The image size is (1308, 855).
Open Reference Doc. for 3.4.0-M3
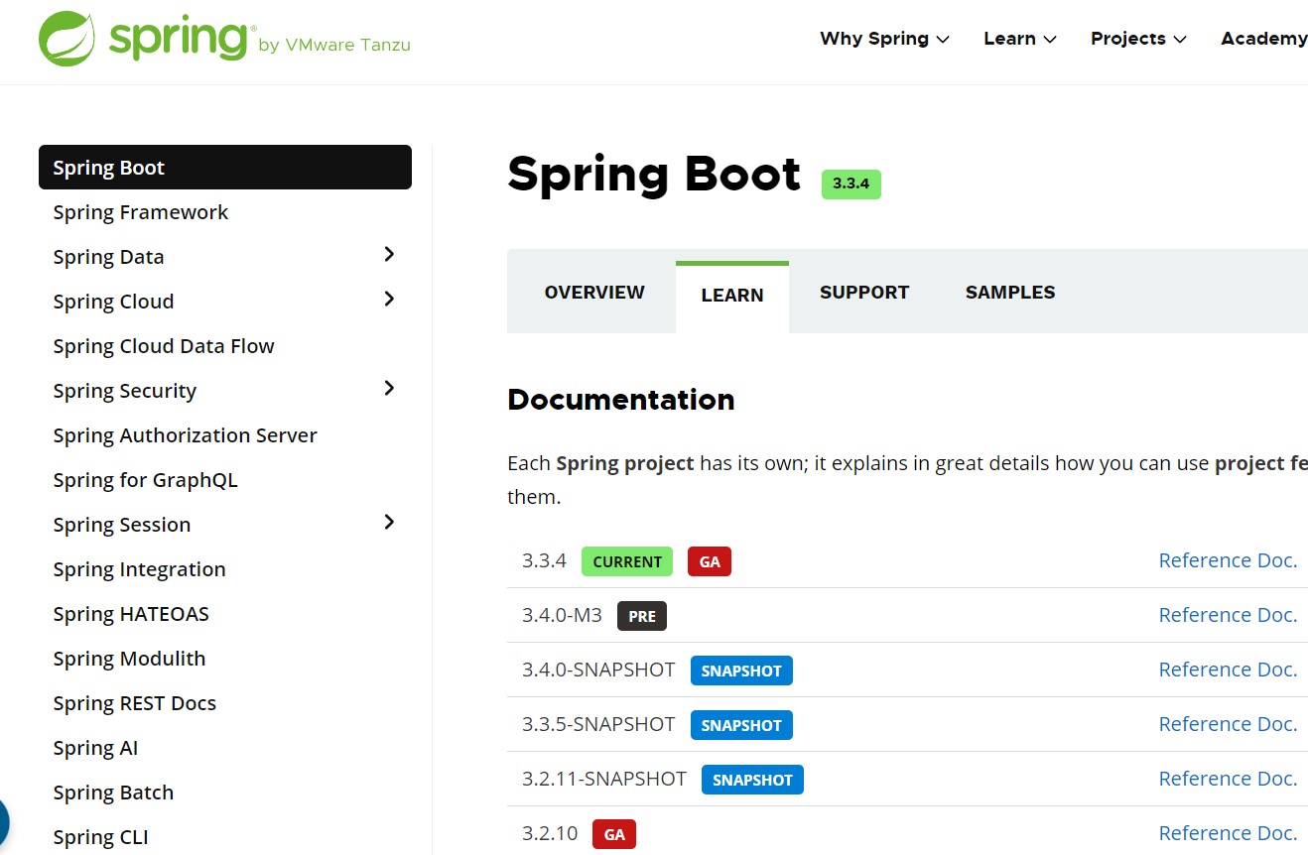click(x=1228, y=615)
